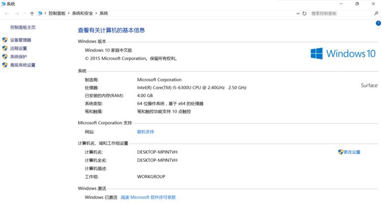Screen dimensions: 382x203
Task: Click the text Windows 10 家庭中文版
Action: point(108,50)
